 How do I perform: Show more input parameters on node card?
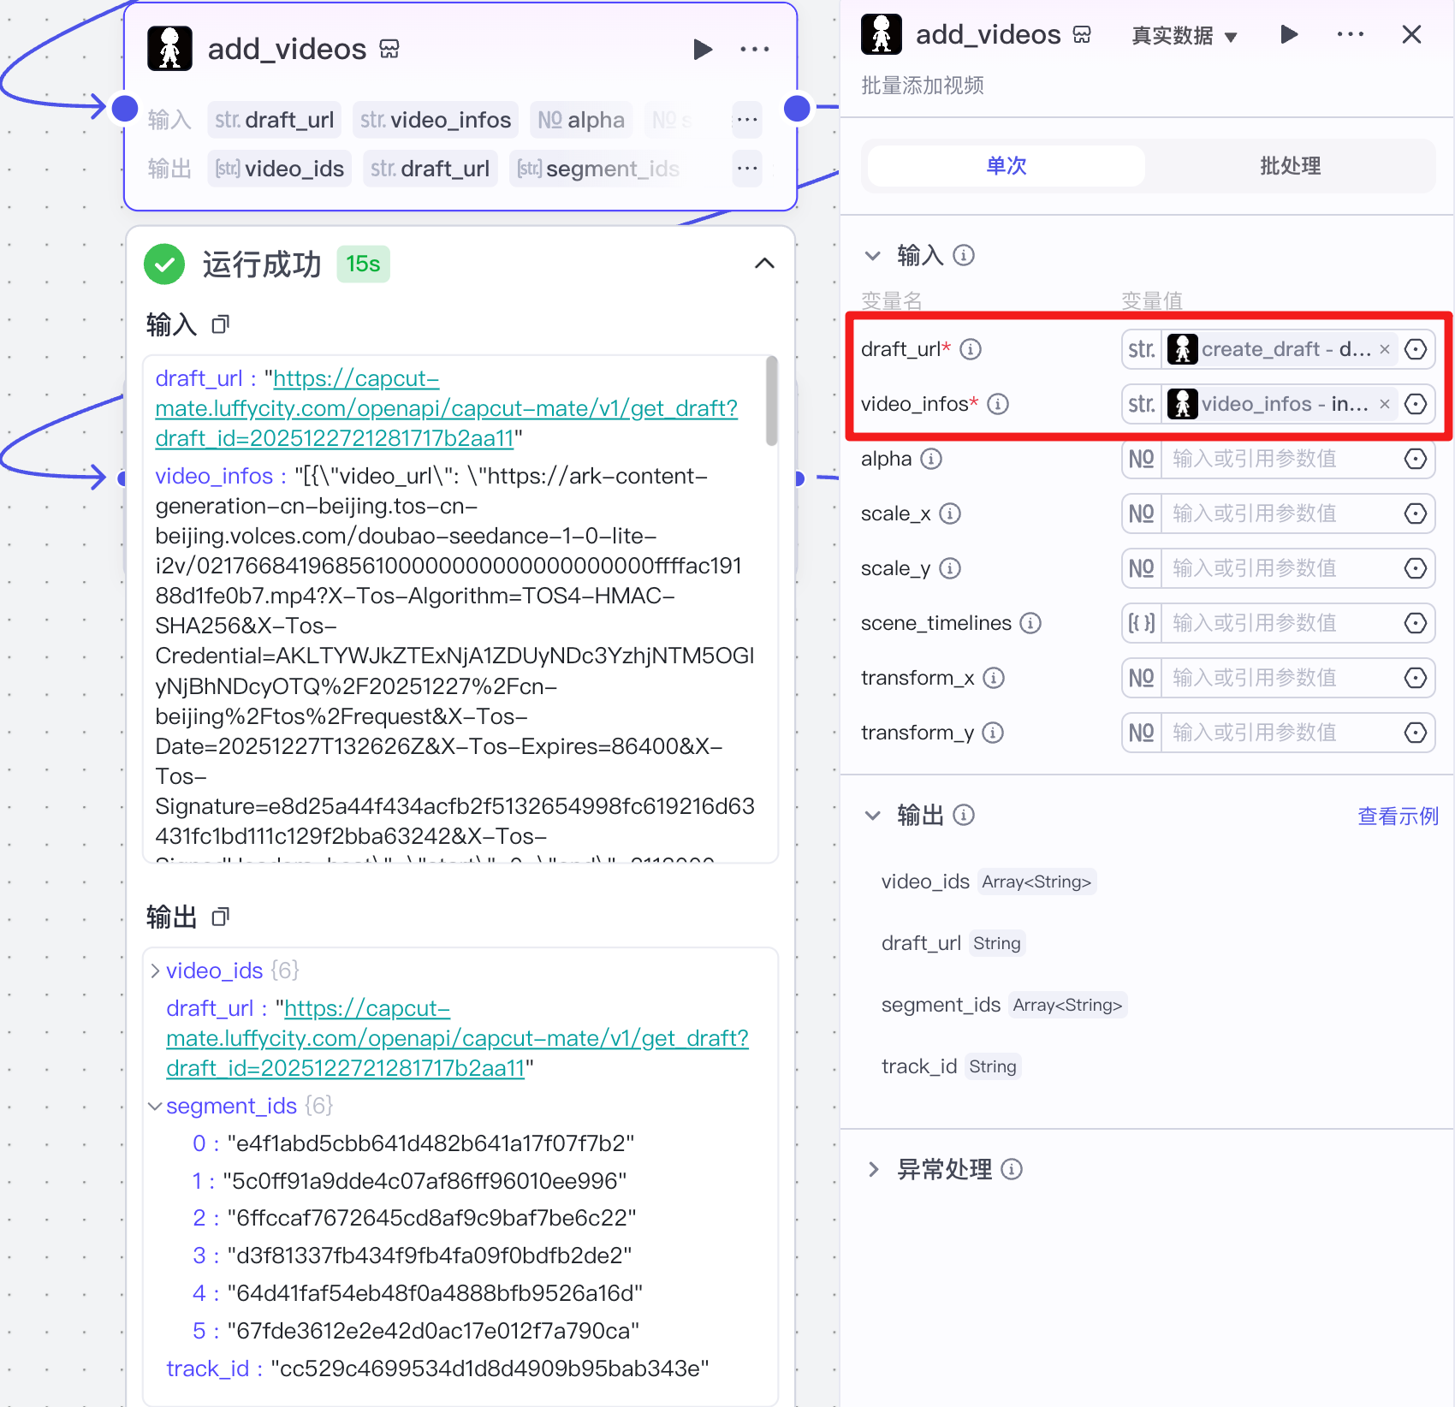pos(747,120)
